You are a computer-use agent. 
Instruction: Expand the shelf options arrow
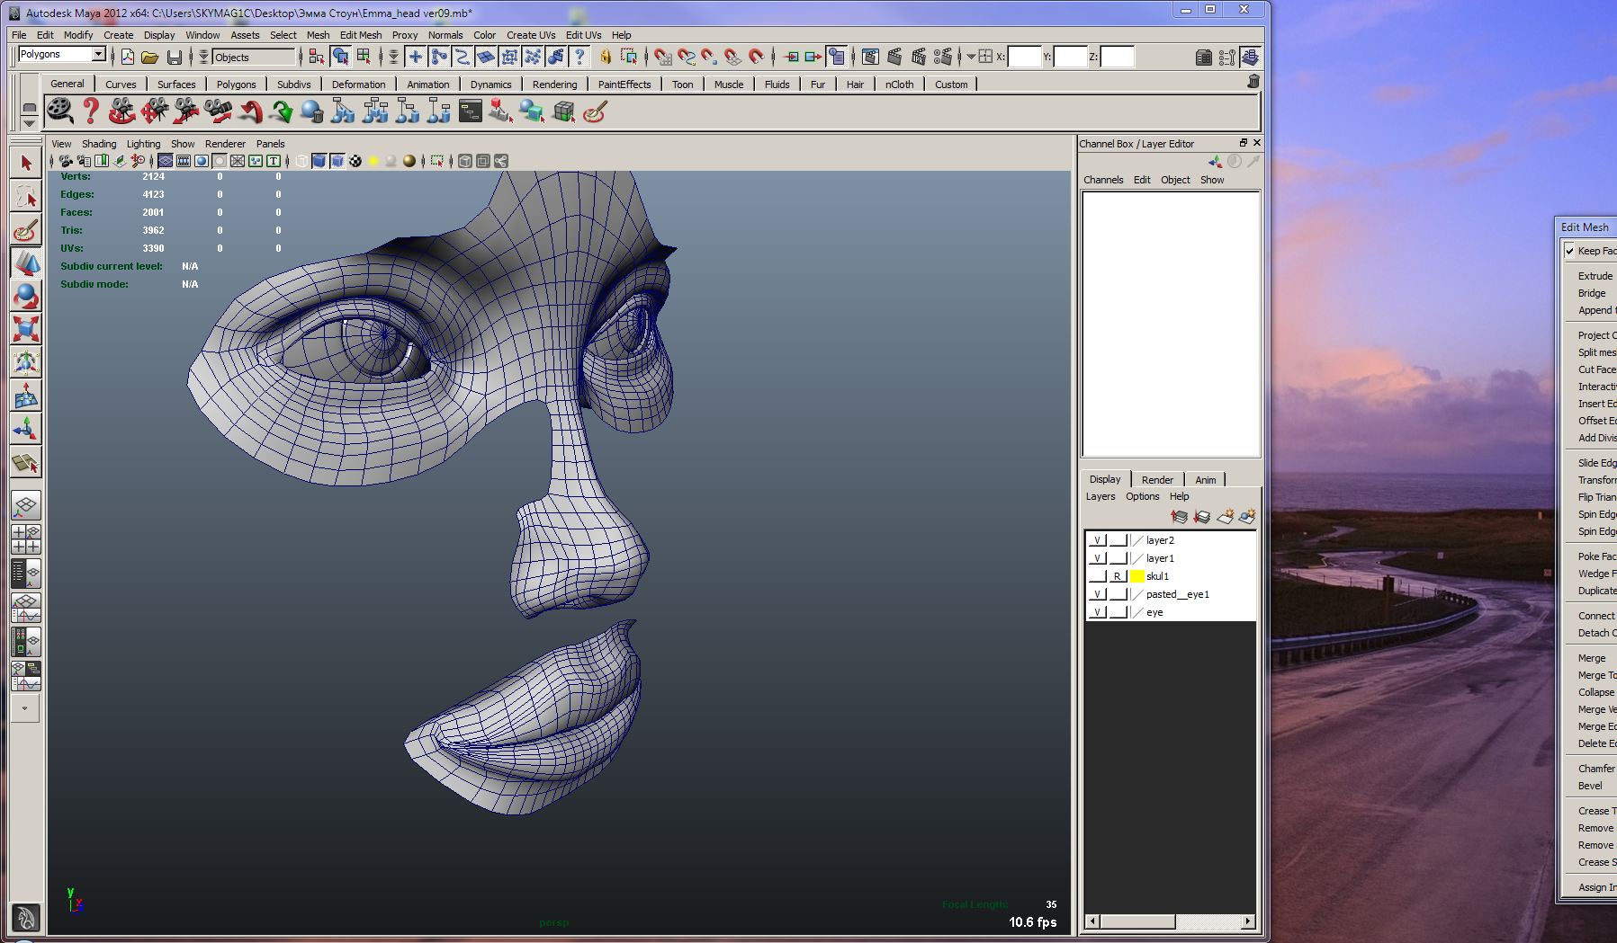point(29,122)
